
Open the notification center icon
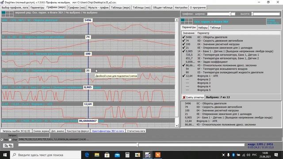(x=276, y=155)
